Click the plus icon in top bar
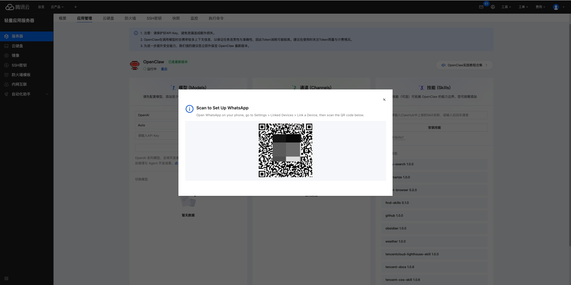 pyautogui.click(x=76, y=7)
